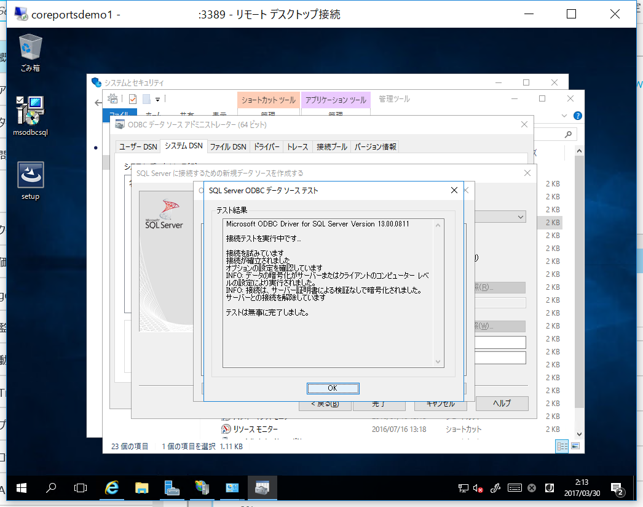Switch Explorer to details view layout

coord(562,446)
